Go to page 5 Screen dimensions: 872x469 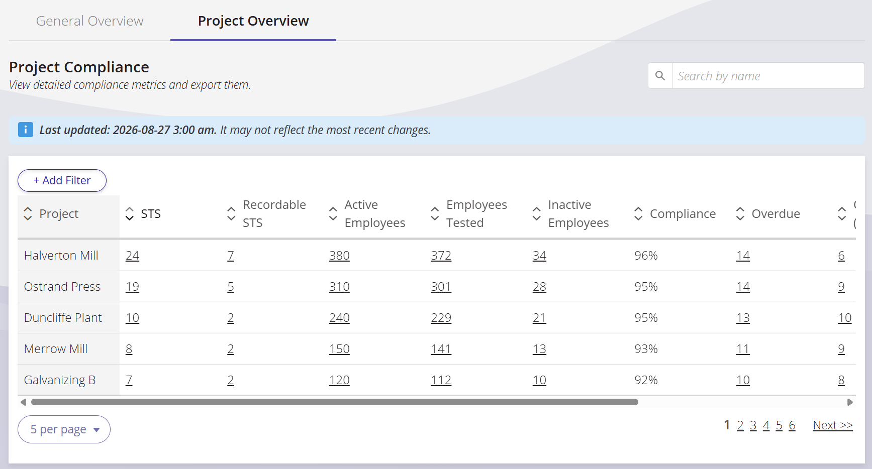[x=779, y=425]
